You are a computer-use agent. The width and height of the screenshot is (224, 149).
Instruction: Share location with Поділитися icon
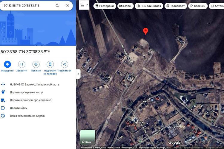click(x=65, y=64)
